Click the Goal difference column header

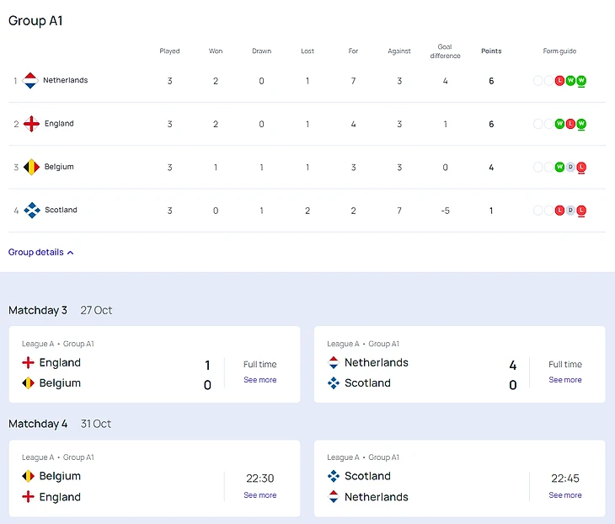tap(445, 51)
